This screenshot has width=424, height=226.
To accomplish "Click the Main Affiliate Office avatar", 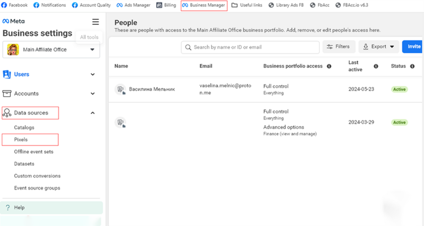I will (x=13, y=50).
